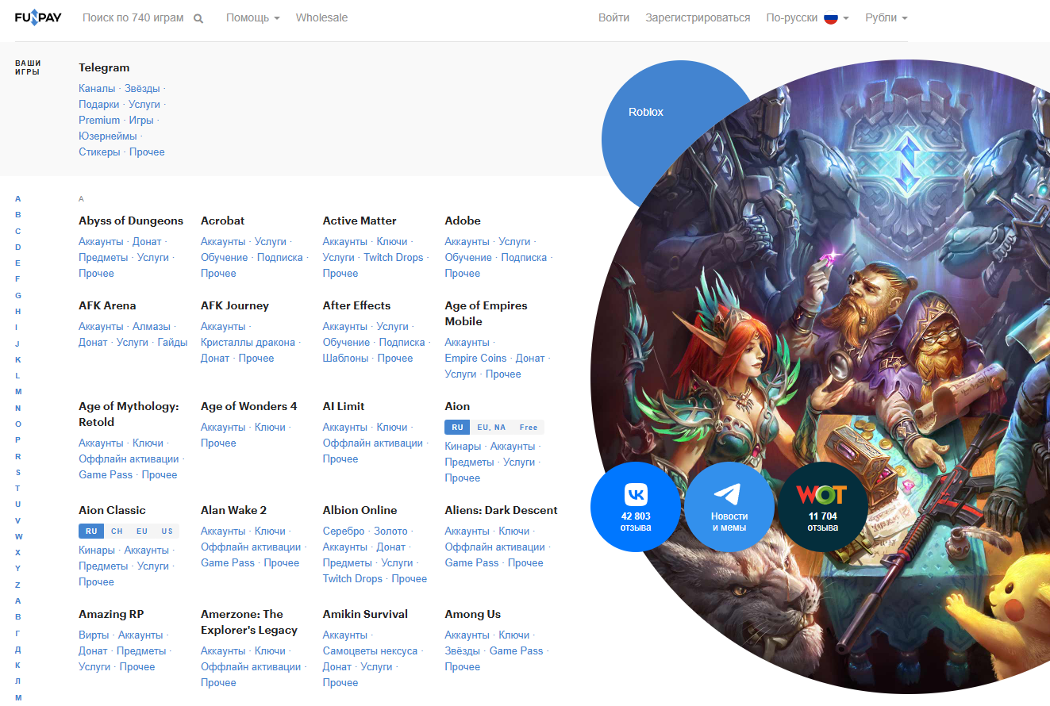1050x706 pixels.
Task: Open Among Us game heading
Action: point(472,614)
